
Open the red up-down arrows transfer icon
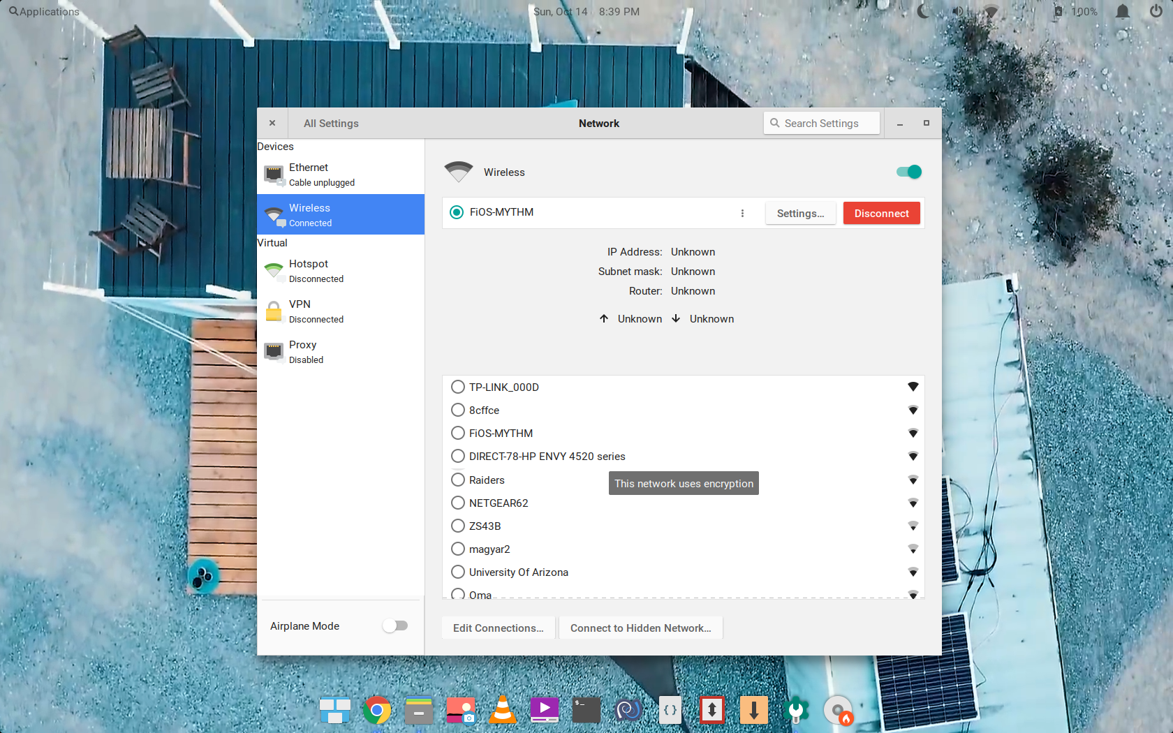[712, 710]
